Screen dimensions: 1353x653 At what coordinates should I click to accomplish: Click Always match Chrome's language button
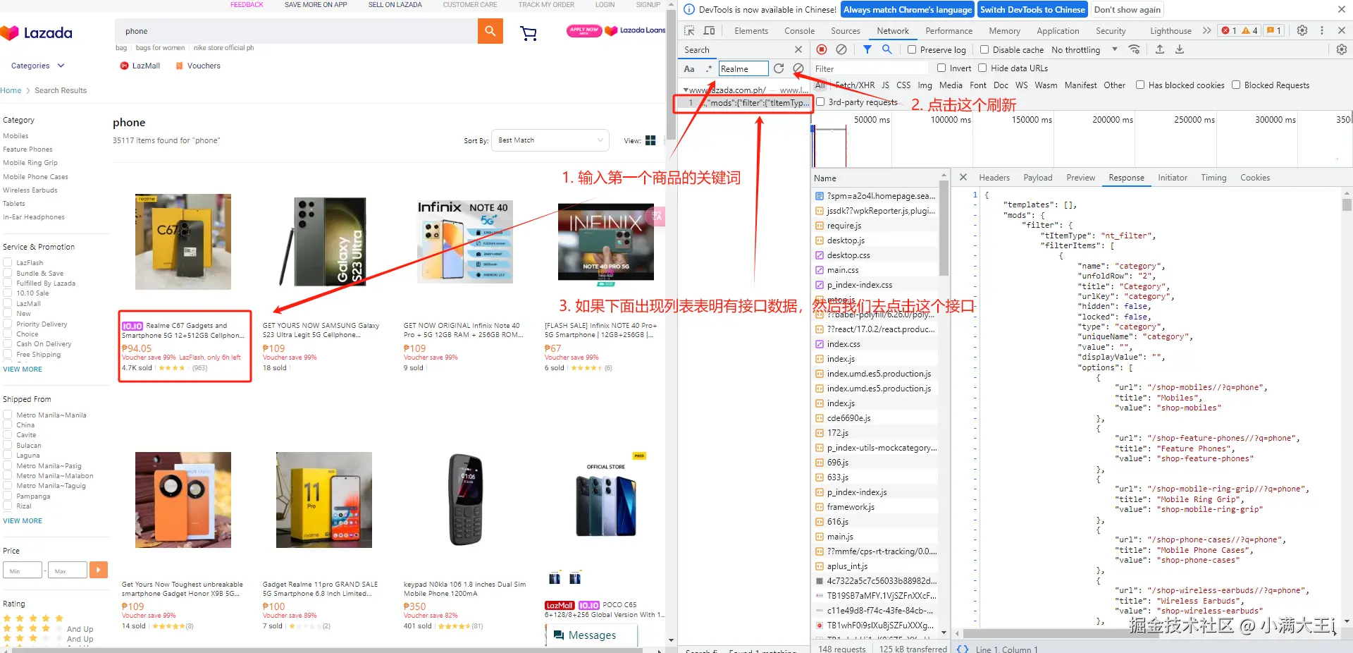[x=908, y=9]
